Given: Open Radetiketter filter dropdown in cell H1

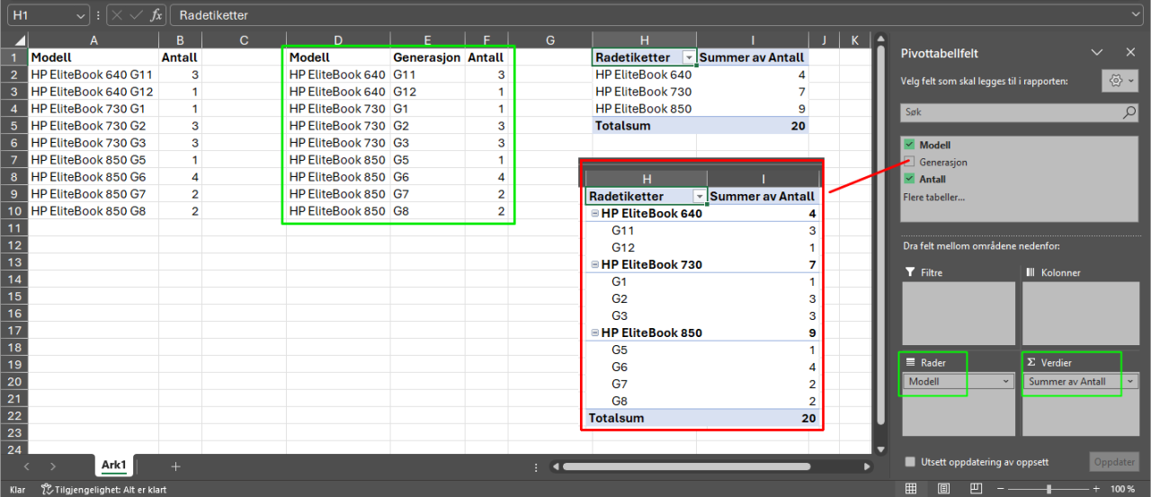Looking at the screenshot, I should coord(689,58).
